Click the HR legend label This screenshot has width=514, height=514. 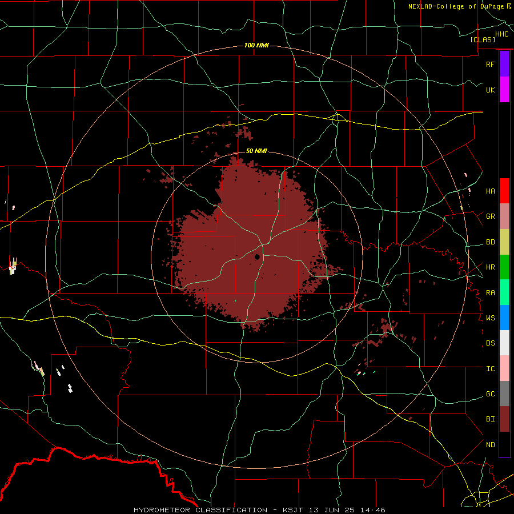[490, 267]
